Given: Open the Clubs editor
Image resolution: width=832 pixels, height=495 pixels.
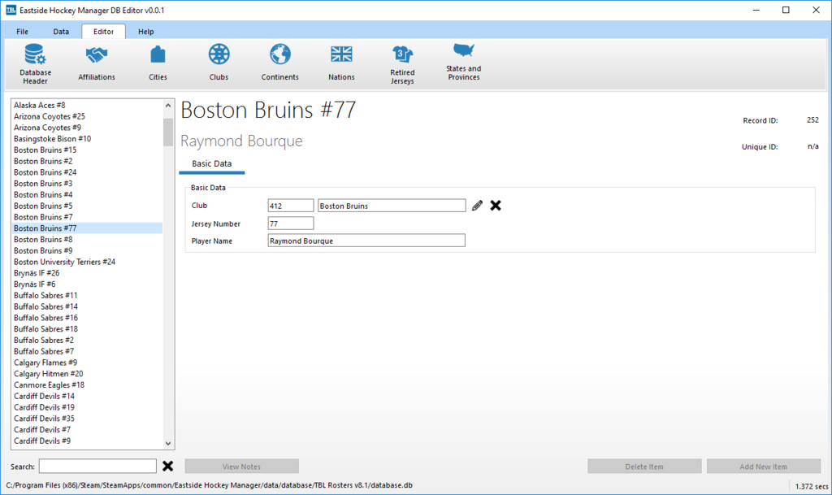Looking at the screenshot, I should (219, 63).
